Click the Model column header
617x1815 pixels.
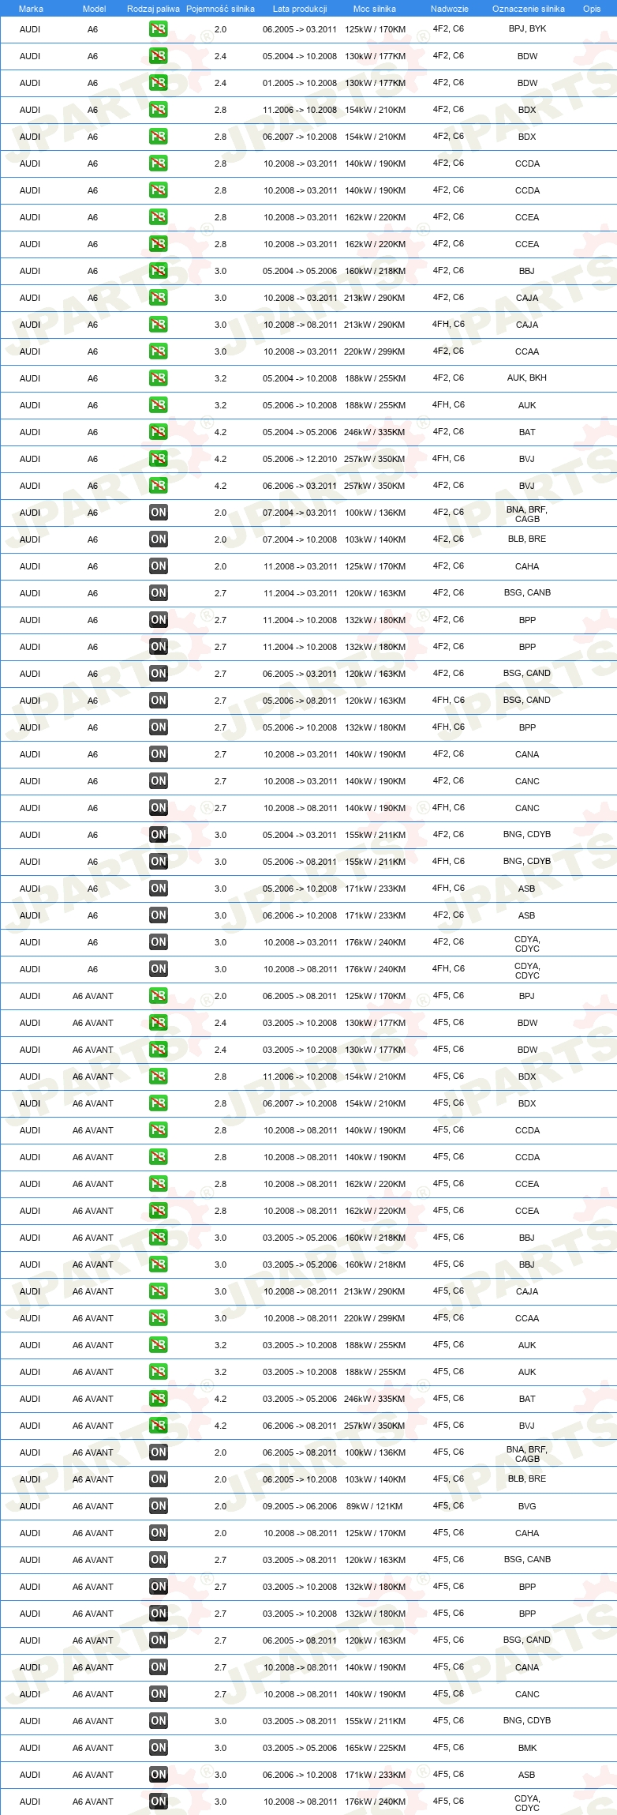(94, 9)
